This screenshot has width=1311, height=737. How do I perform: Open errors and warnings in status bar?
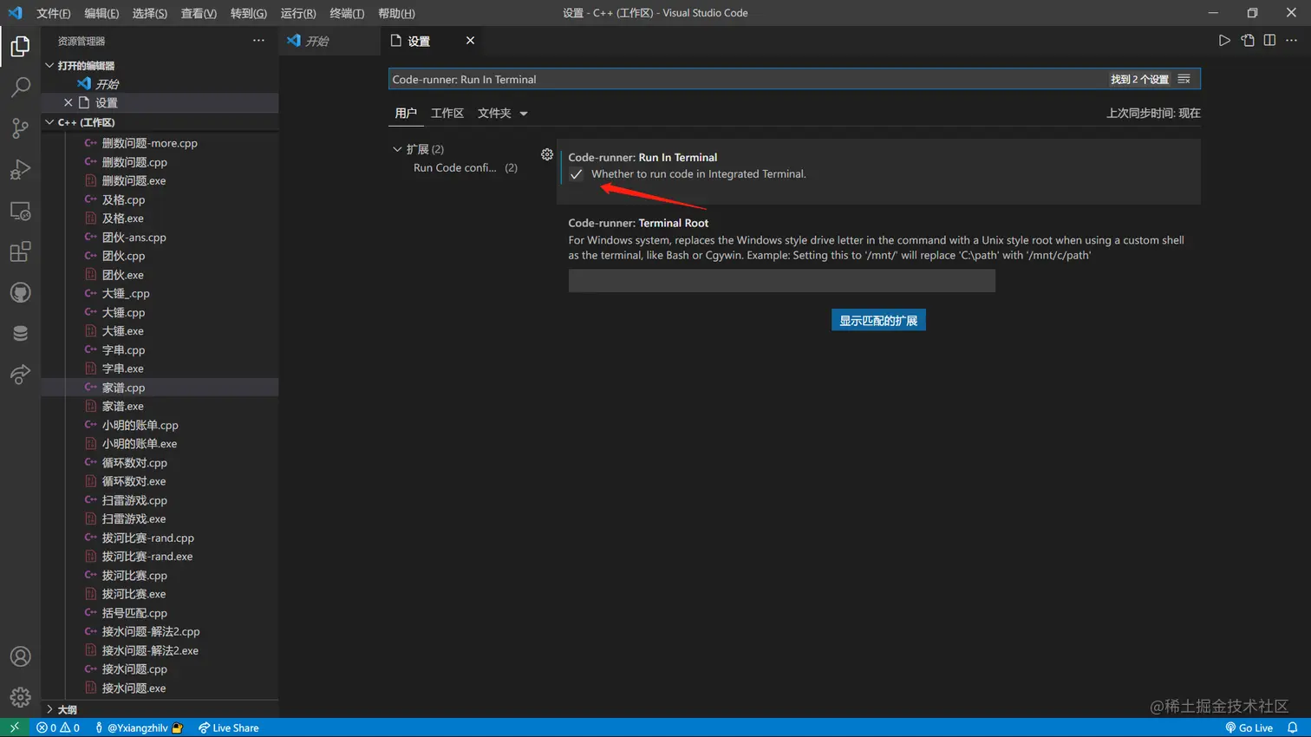pyautogui.click(x=58, y=727)
